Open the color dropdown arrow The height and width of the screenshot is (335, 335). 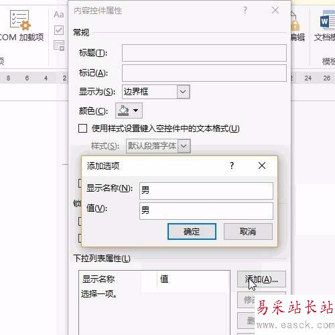tap(135, 111)
